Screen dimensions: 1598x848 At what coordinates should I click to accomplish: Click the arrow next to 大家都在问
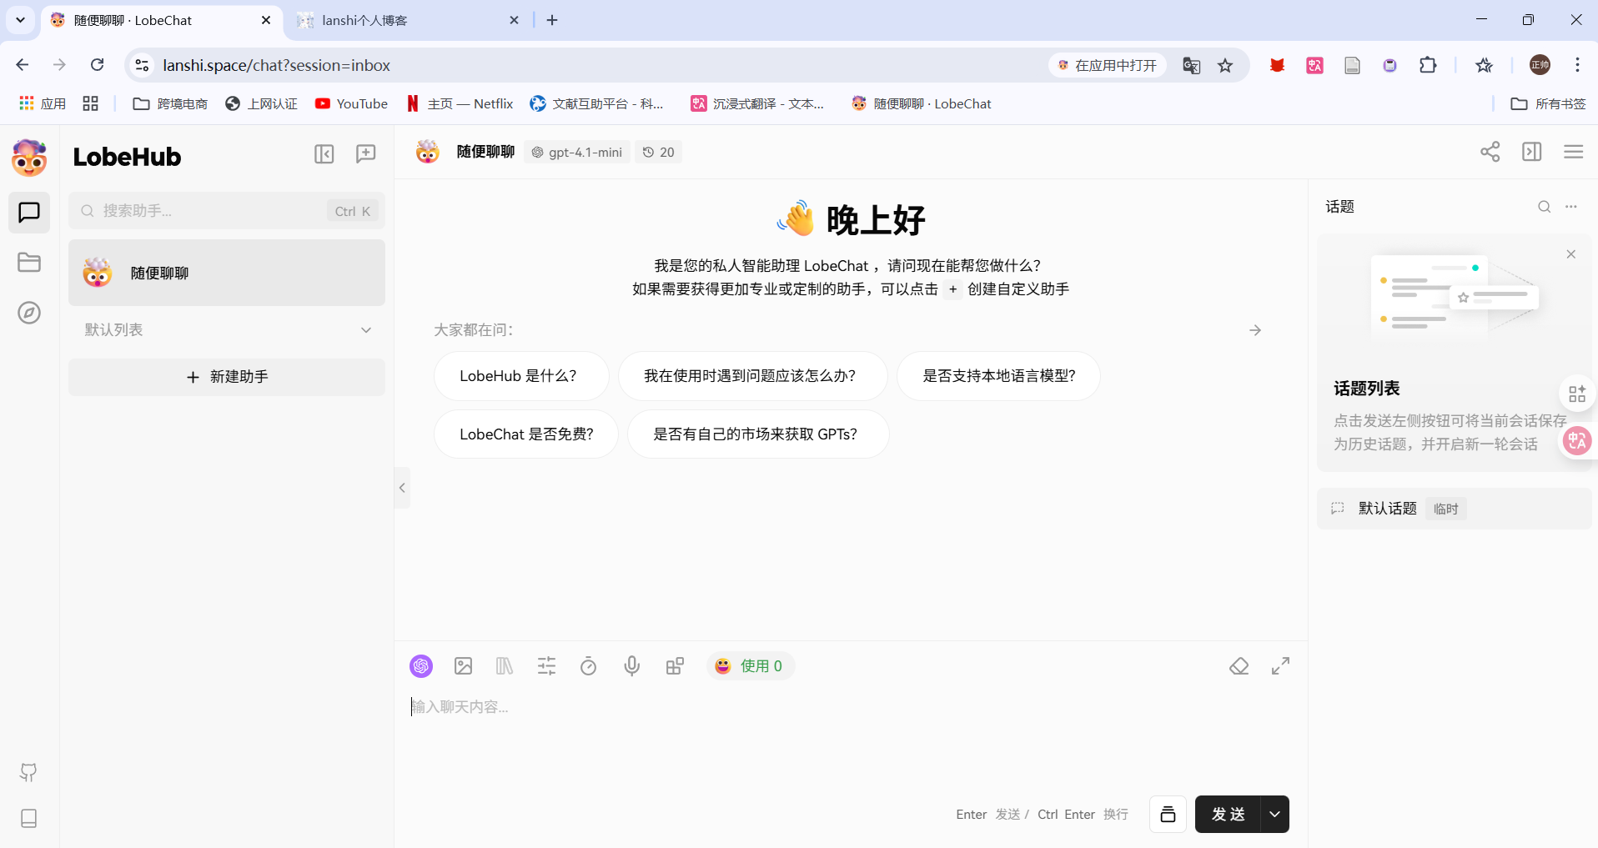[x=1254, y=330]
